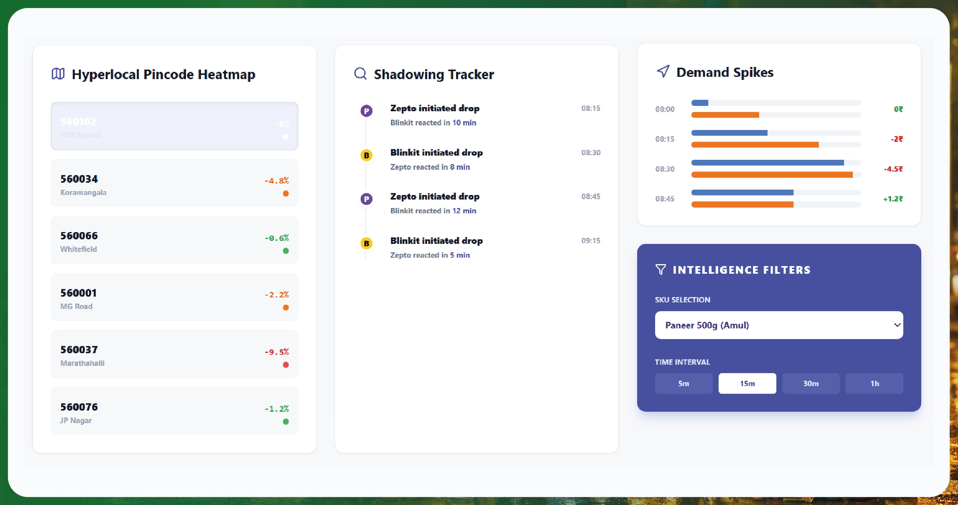
Task: Click the red status dot on Marathahalli card
Action: (286, 365)
